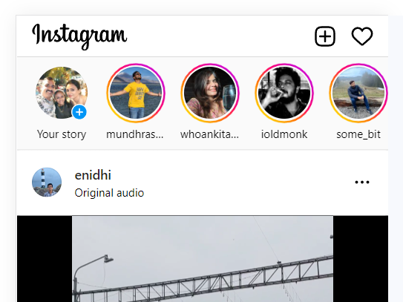The image size is (403, 302).
Task: Click the 'whoankita...' username label
Action: [210, 134]
